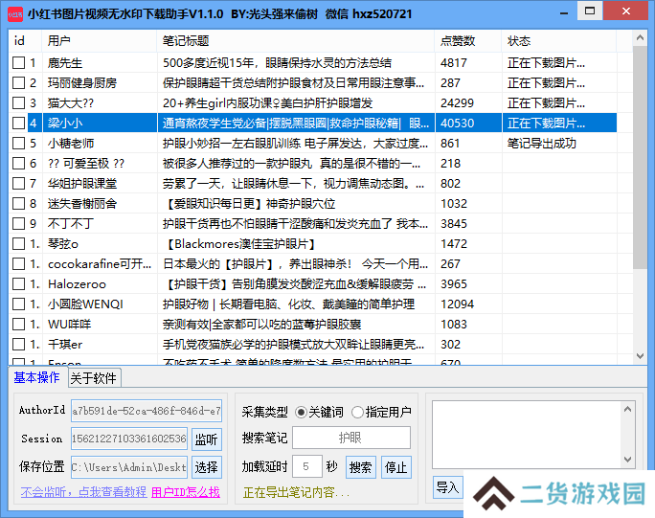Viewport: 655px width, 518px height.
Task: Toggle checkbox of selected row 梁小小
Action: tap(18, 124)
